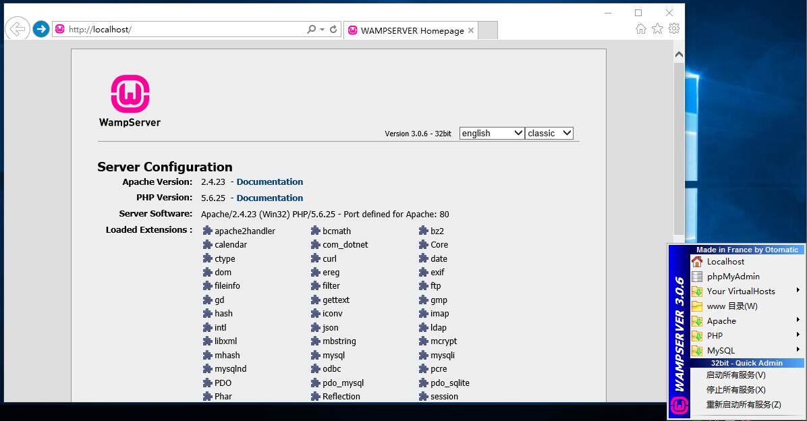Click Made in France by Otomatic header

(747, 250)
